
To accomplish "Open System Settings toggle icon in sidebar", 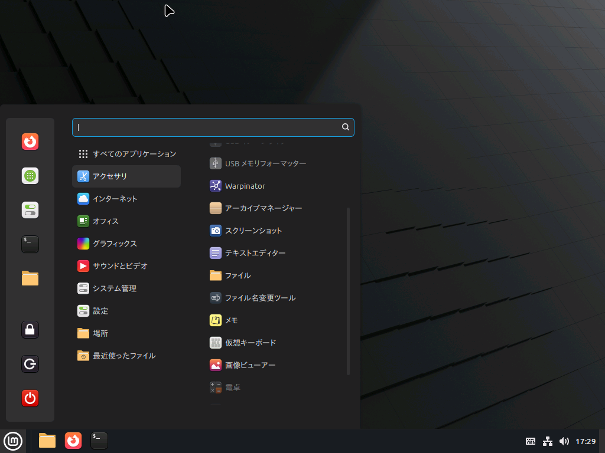I will point(30,210).
